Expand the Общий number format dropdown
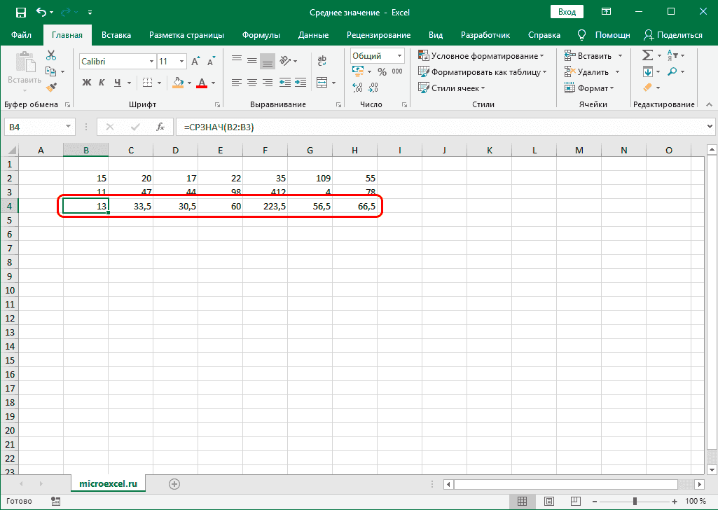Screen dimensions: 718x510 pos(400,56)
